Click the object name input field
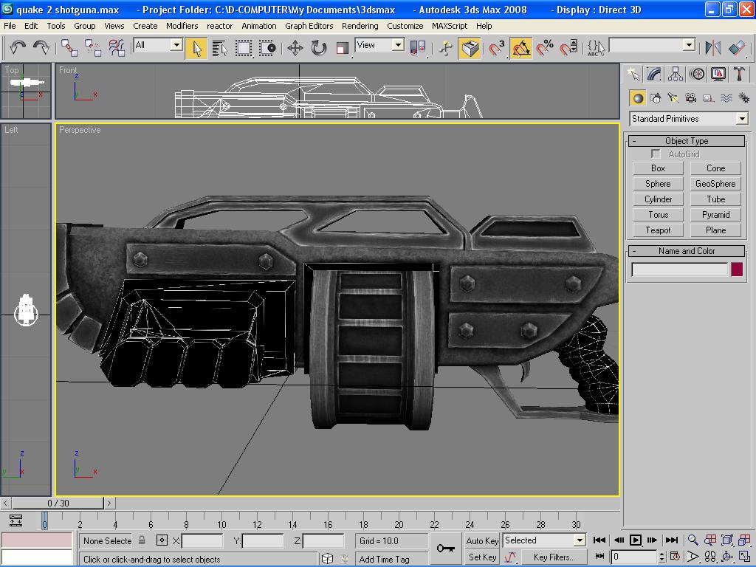This screenshot has height=567, width=756. (680, 269)
